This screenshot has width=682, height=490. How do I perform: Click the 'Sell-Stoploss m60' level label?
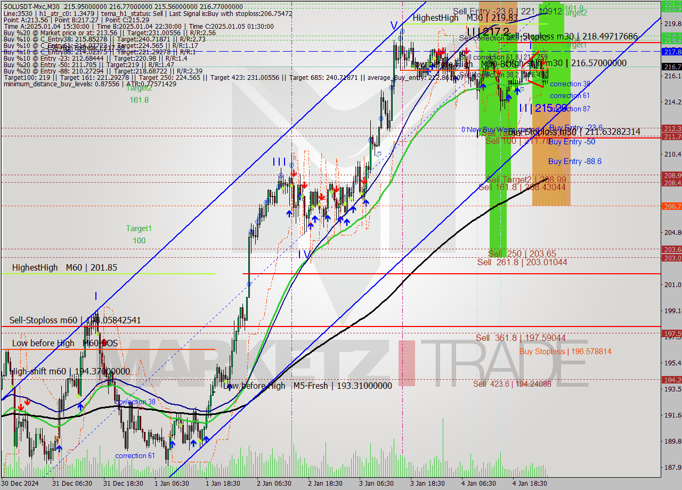click(75, 321)
